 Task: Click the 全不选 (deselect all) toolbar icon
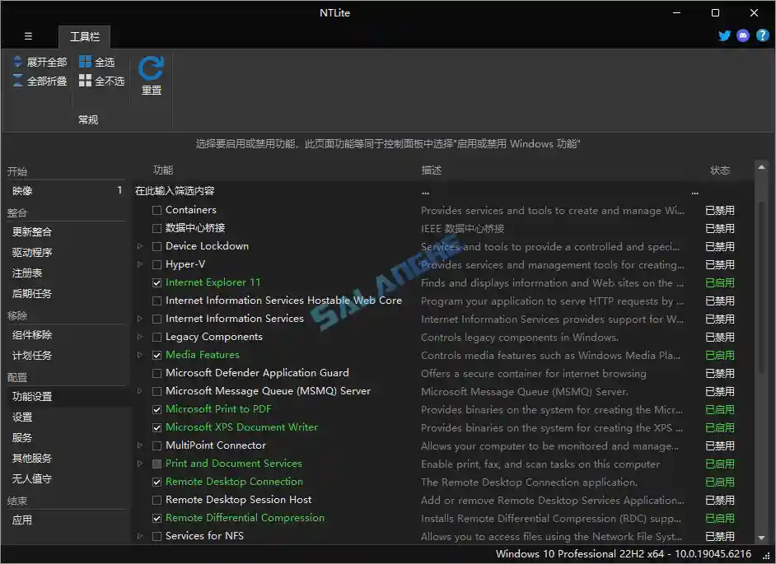coord(86,79)
